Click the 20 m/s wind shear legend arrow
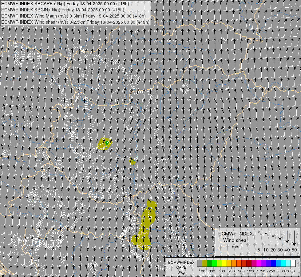Screen dimensions: 301x277 [x=273, y=234]
